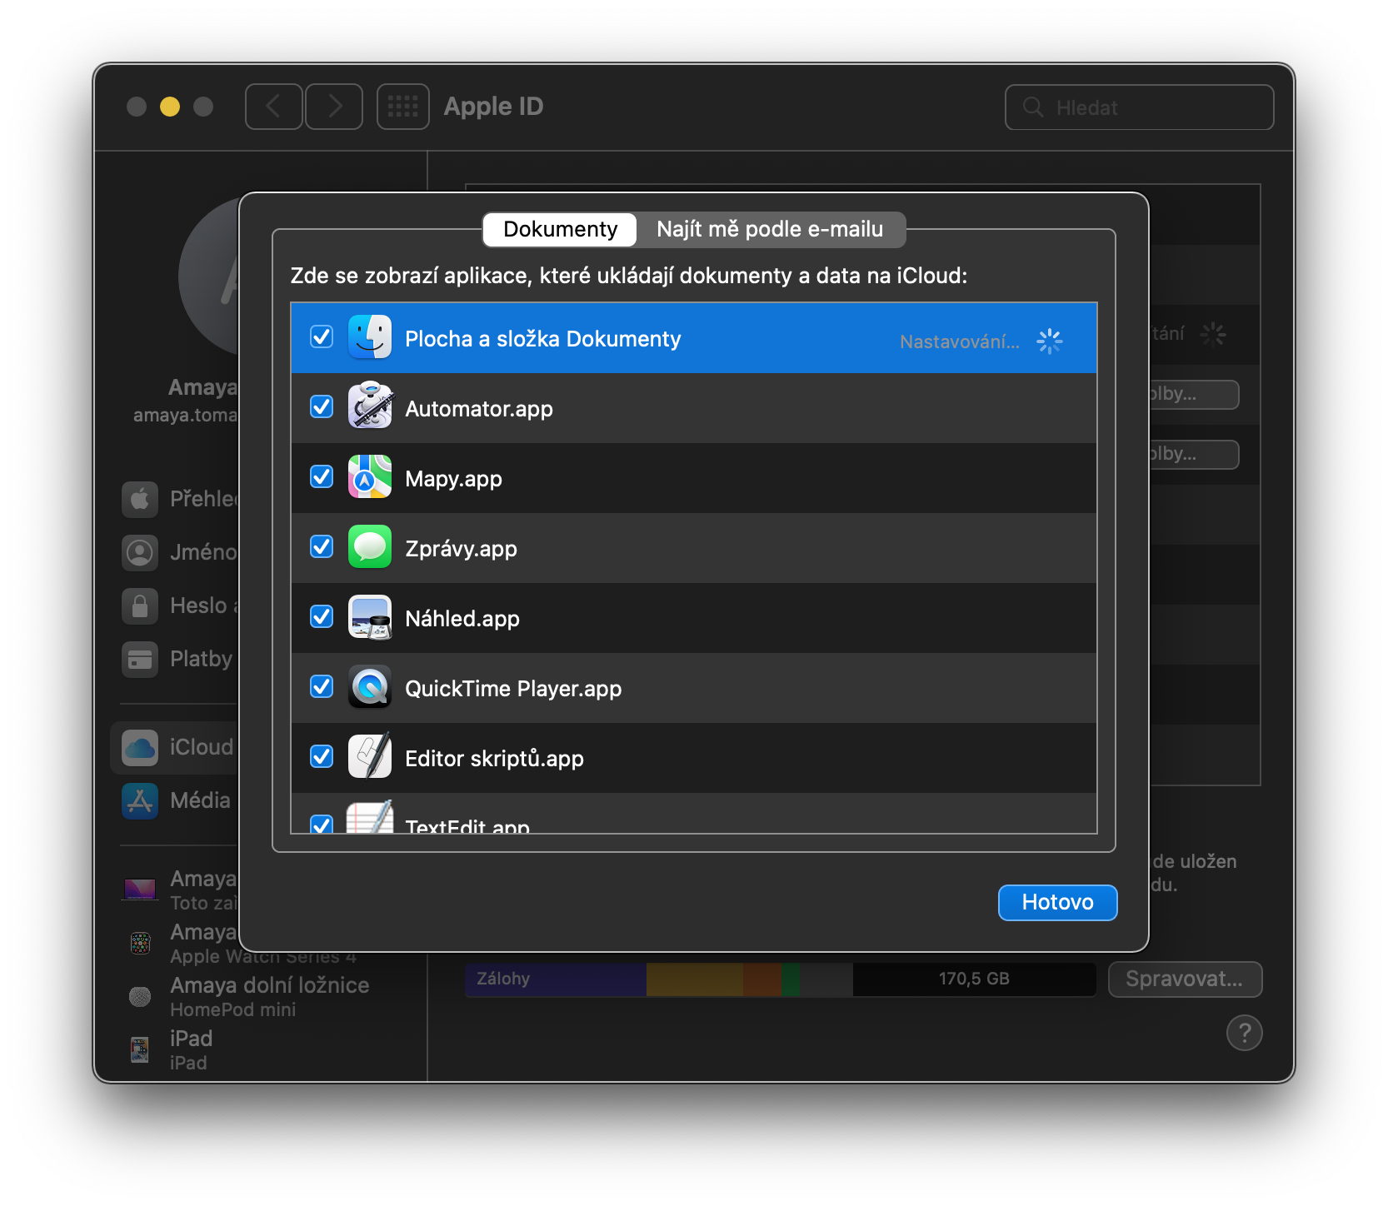Click the Automator app icon
The image size is (1388, 1206).
(x=369, y=406)
